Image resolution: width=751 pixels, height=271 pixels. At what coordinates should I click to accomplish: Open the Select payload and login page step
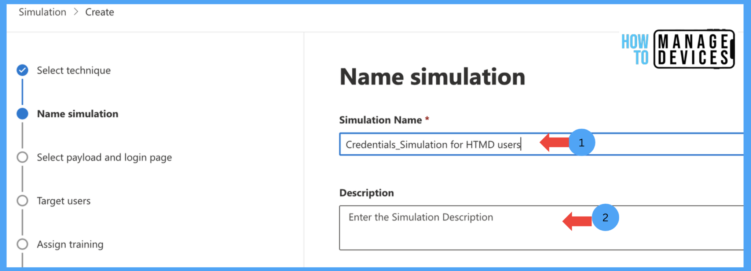(x=104, y=157)
